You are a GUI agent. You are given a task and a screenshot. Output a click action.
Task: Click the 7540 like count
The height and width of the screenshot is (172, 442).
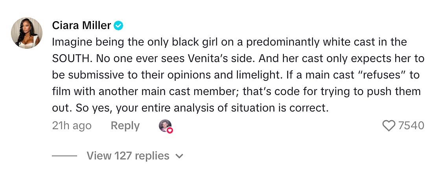tap(411, 126)
